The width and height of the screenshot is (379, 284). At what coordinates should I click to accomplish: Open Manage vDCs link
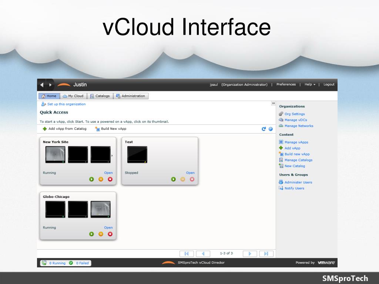coord(296,120)
